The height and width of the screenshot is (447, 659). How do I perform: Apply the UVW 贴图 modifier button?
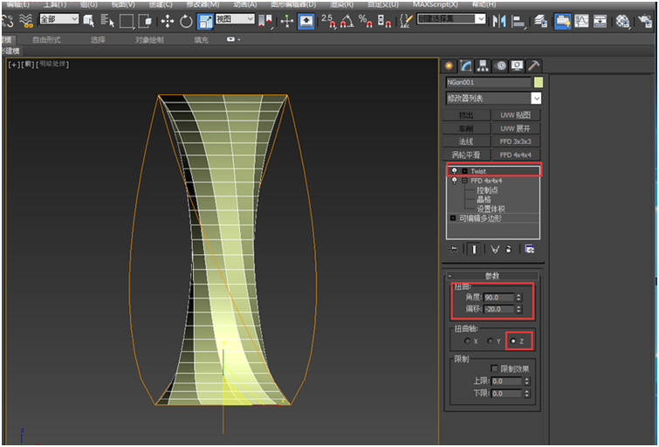[x=515, y=115]
